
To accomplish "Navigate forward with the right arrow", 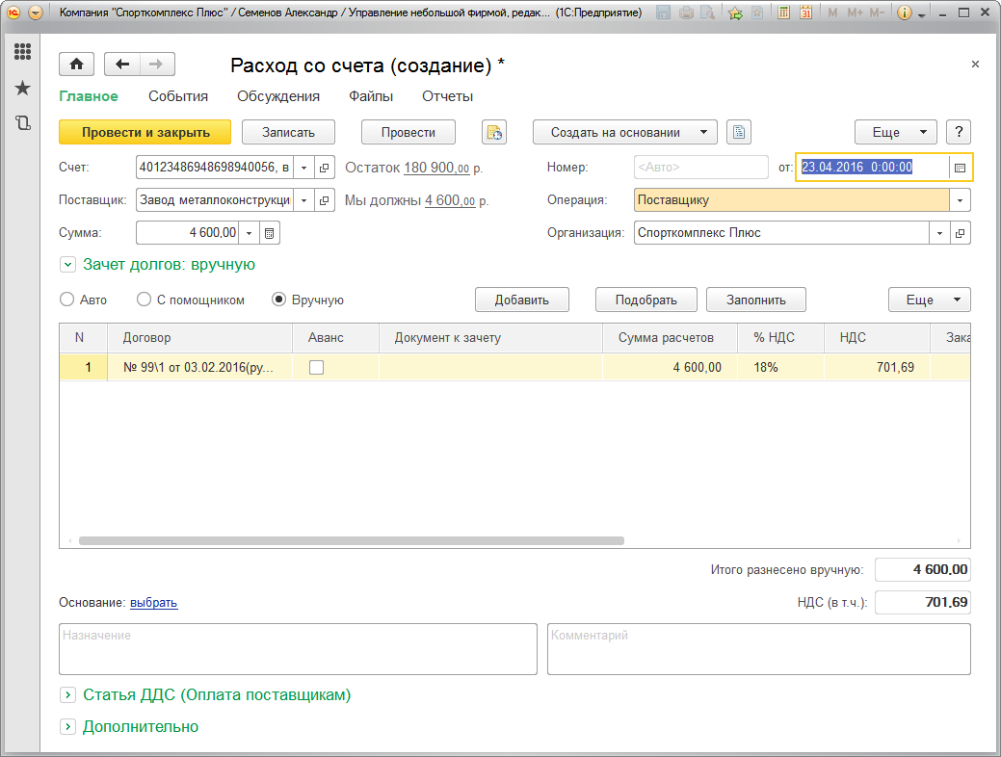I will coord(156,64).
